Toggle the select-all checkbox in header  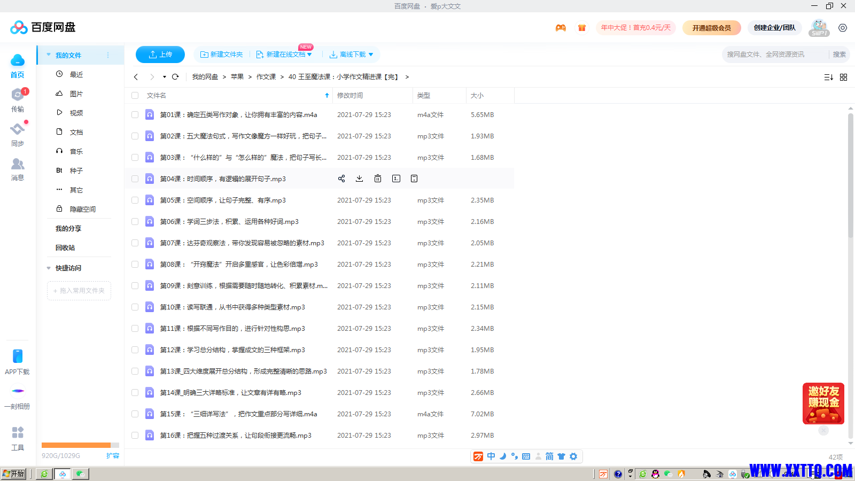pos(135,96)
